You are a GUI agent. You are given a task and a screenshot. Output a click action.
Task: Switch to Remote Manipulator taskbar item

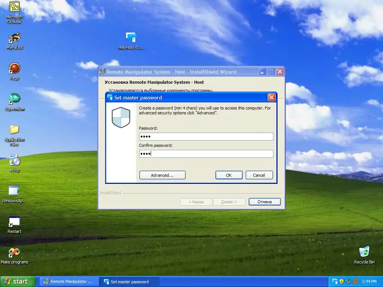tap(69, 282)
